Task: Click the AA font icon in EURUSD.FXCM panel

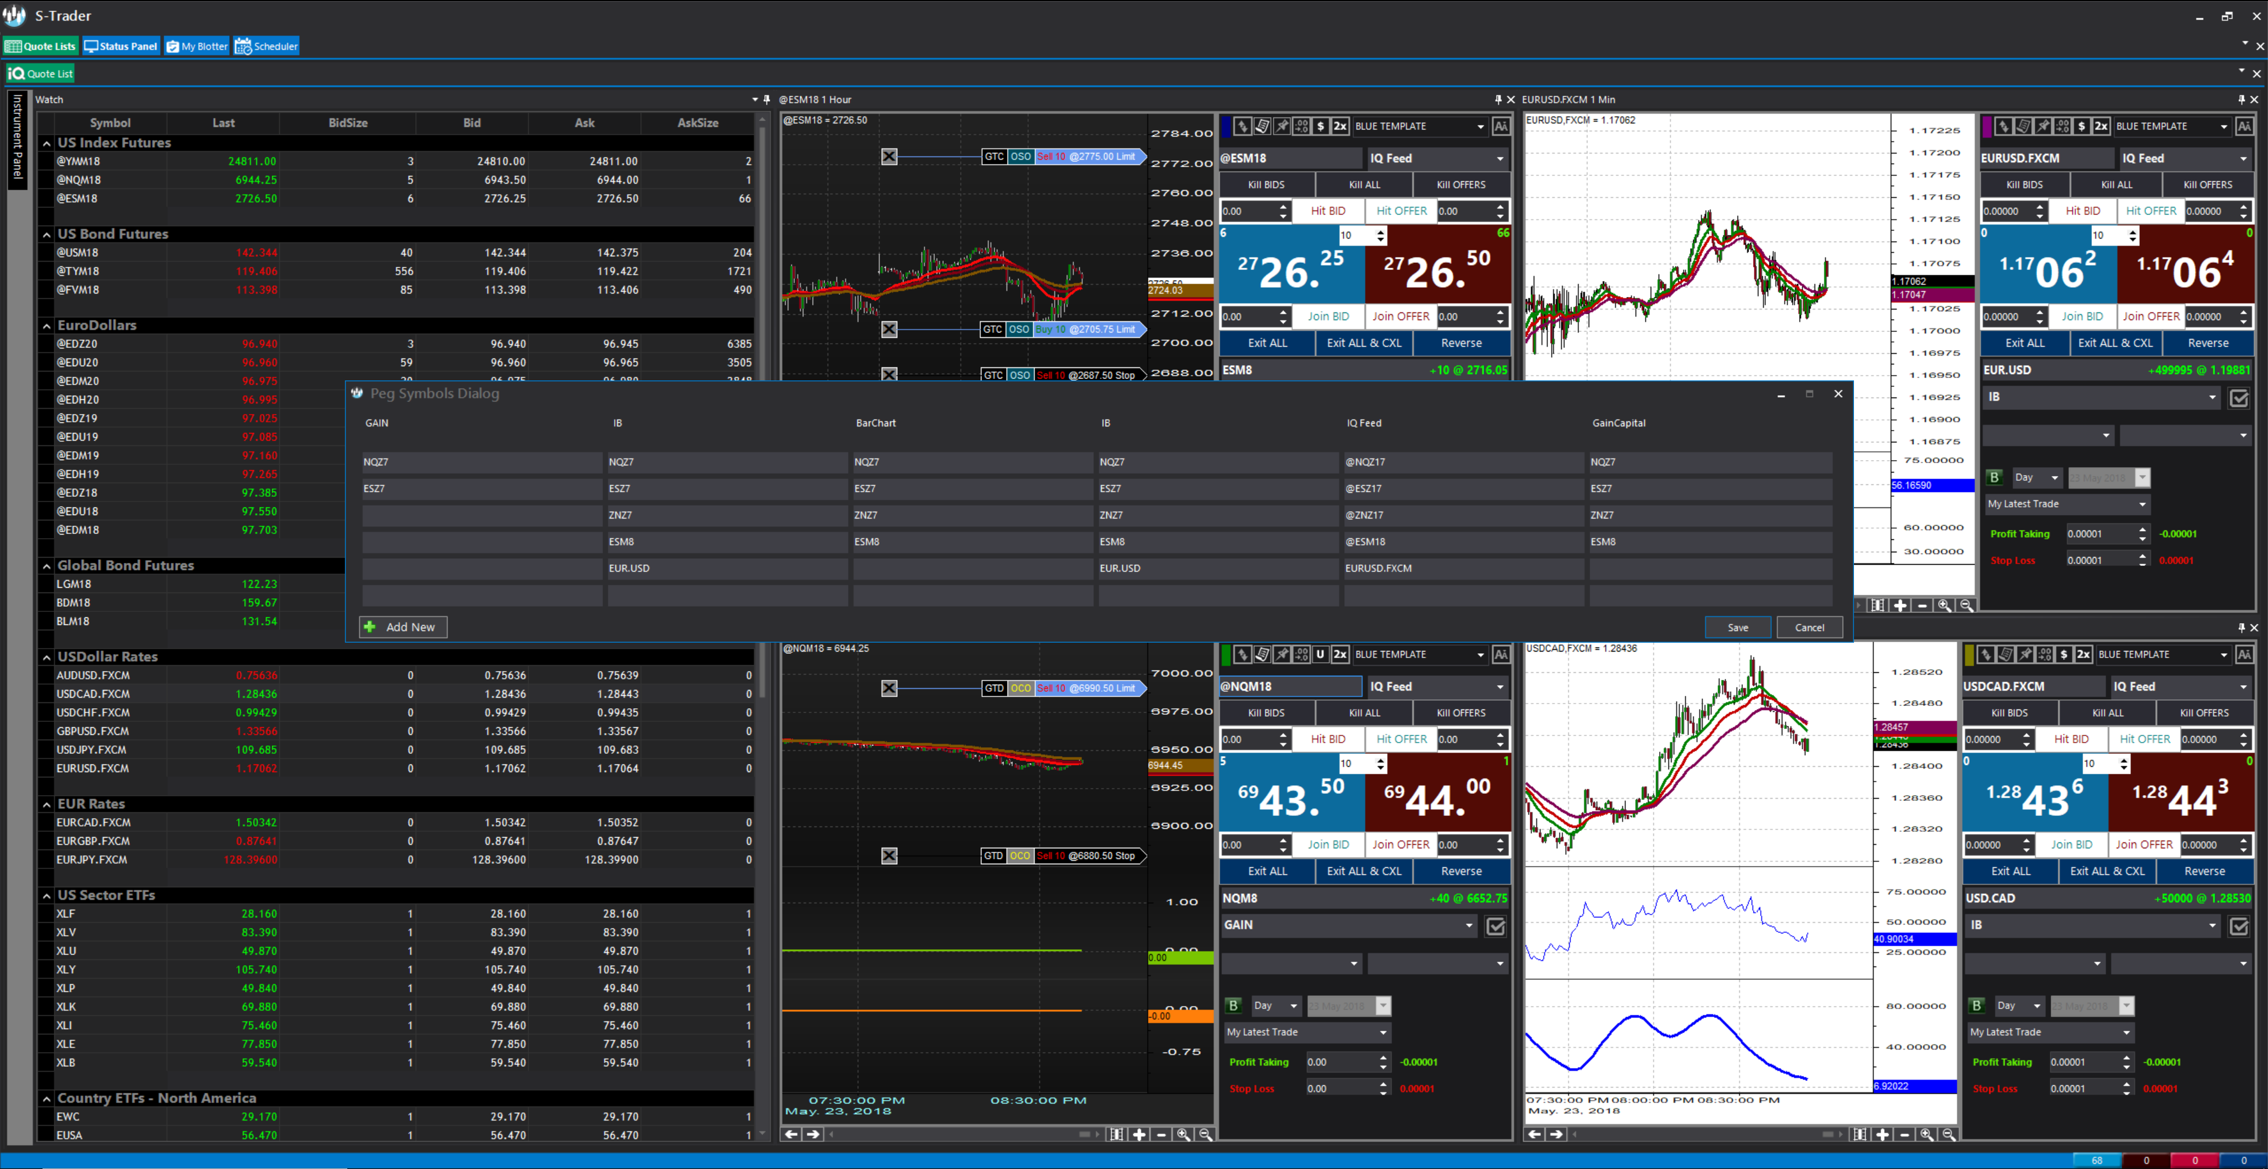Action: [x=2244, y=127]
